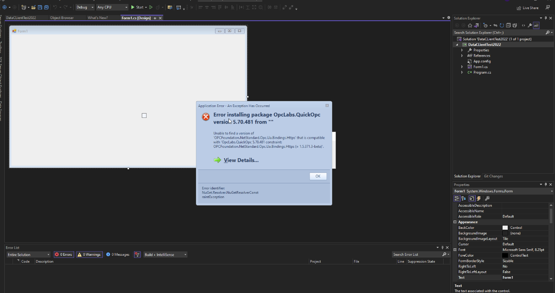Expand the Form1.cs node
Image resolution: width=555 pixels, height=293 pixels.
pyautogui.click(x=462, y=67)
